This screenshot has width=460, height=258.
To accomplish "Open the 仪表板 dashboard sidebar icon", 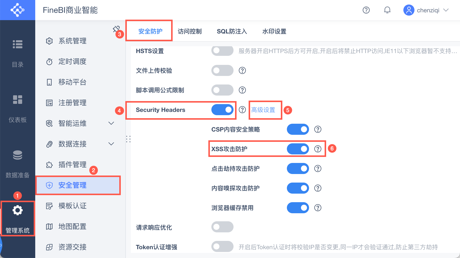I will point(18,100).
